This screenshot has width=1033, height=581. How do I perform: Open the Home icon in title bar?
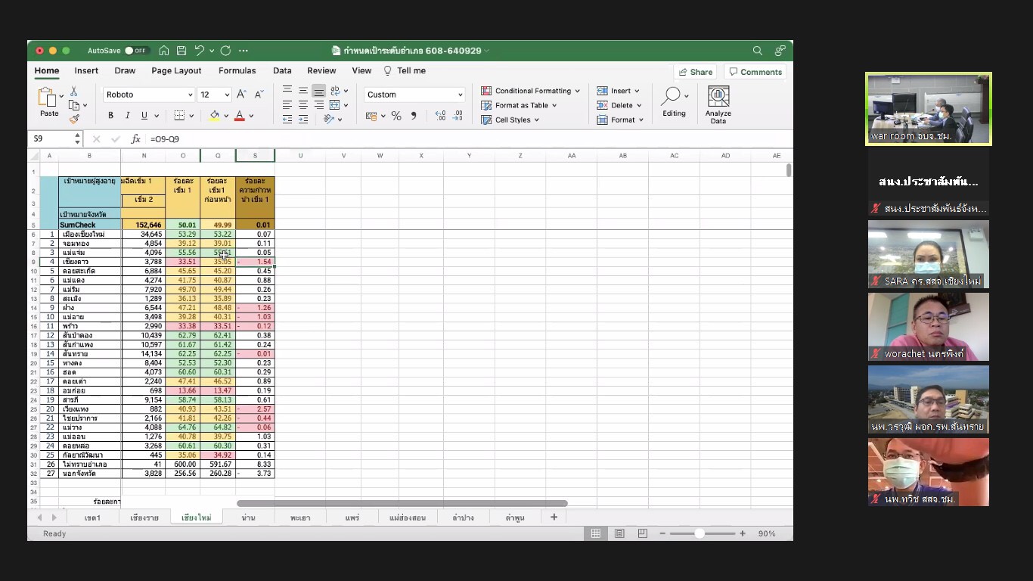(164, 51)
